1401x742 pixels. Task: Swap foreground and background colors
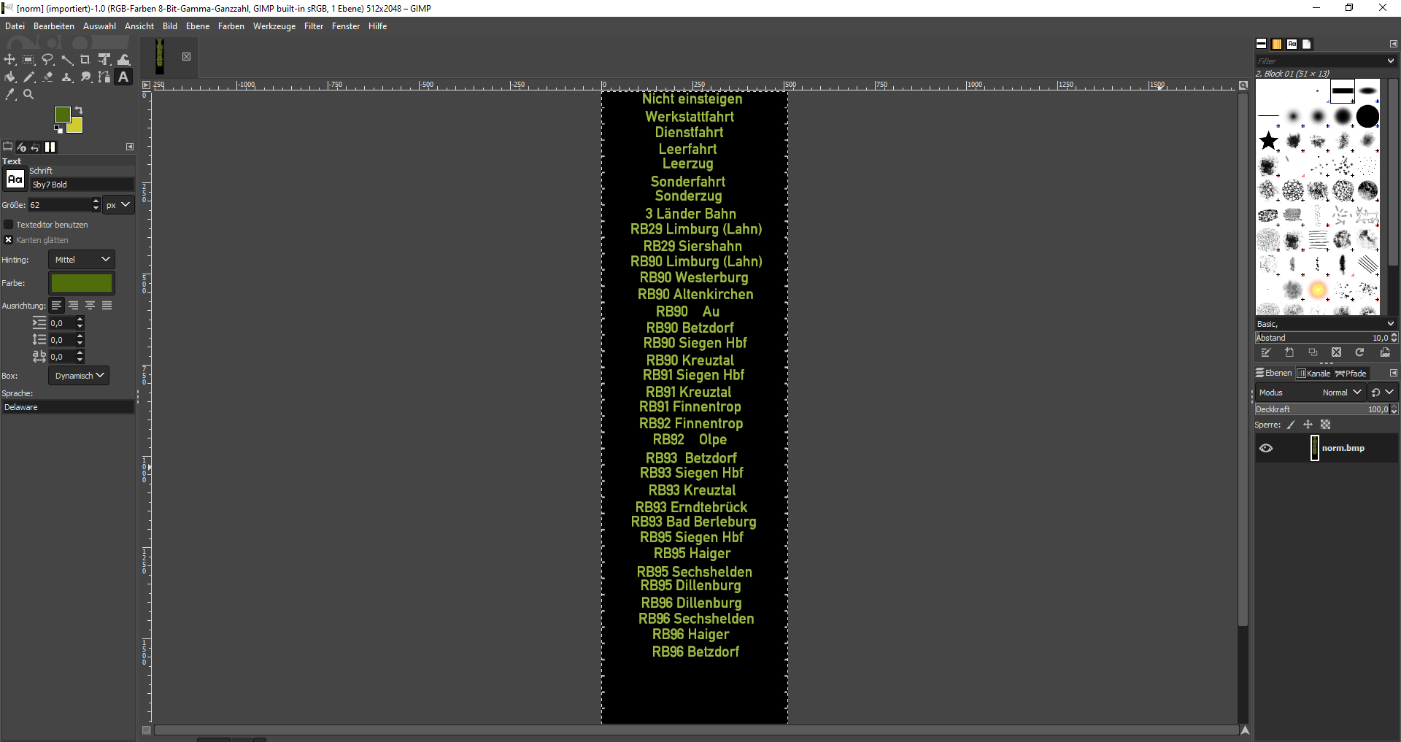[x=79, y=110]
